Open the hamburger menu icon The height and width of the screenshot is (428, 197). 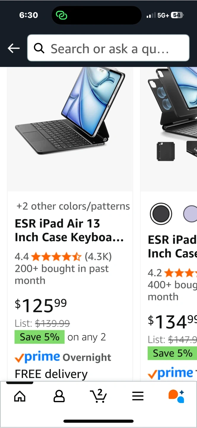click(138, 396)
